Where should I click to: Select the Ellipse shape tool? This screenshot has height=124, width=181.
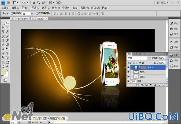pyautogui.click(x=7, y=57)
